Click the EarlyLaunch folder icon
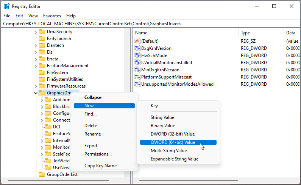Image resolution: width=301 pixels, height=185 pixels. (42, 39)
